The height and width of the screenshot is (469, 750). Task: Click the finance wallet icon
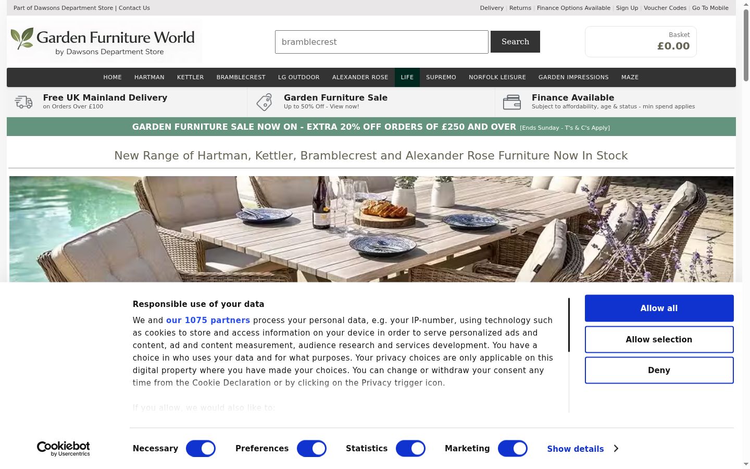pyautogui.click(x=511, y=102)
